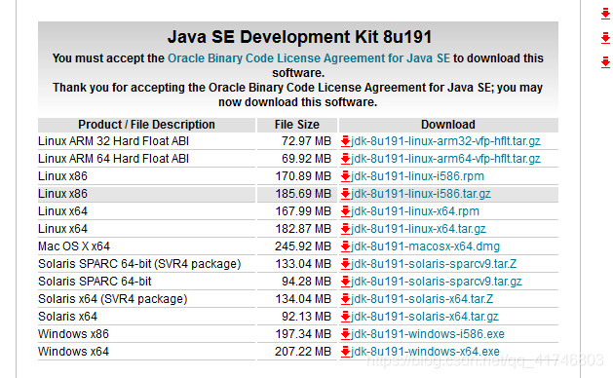
Task: Download jdk-8u191-linux-x64.tar.gz file link
Action: (419, 229)
